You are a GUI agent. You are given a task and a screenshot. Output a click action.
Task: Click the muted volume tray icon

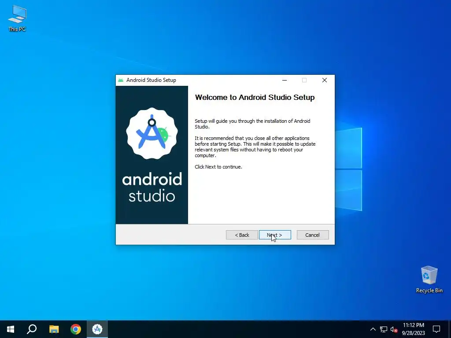coord(394,329)
